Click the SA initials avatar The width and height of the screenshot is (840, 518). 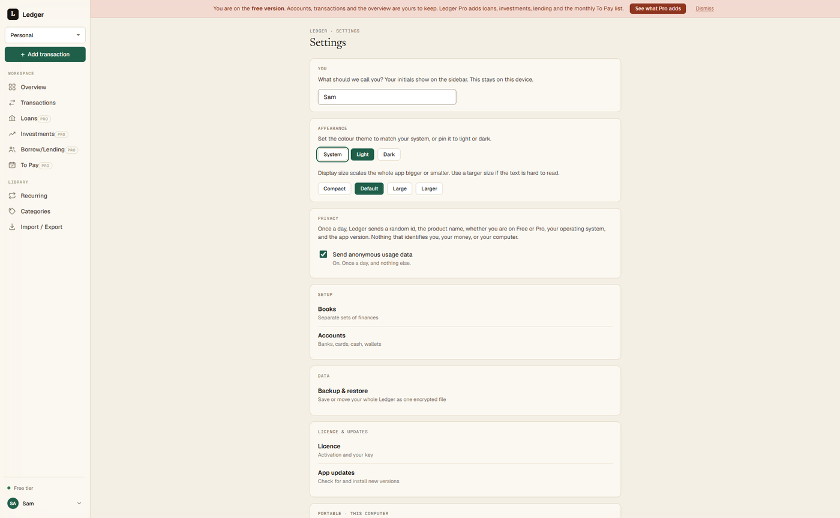tap(13, 504)
